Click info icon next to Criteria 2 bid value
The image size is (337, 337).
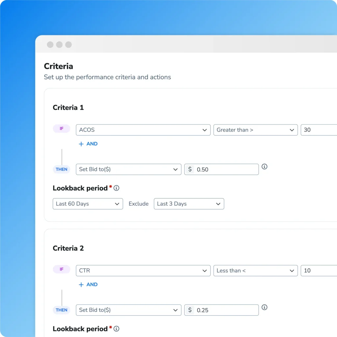[x=264, y=307]
